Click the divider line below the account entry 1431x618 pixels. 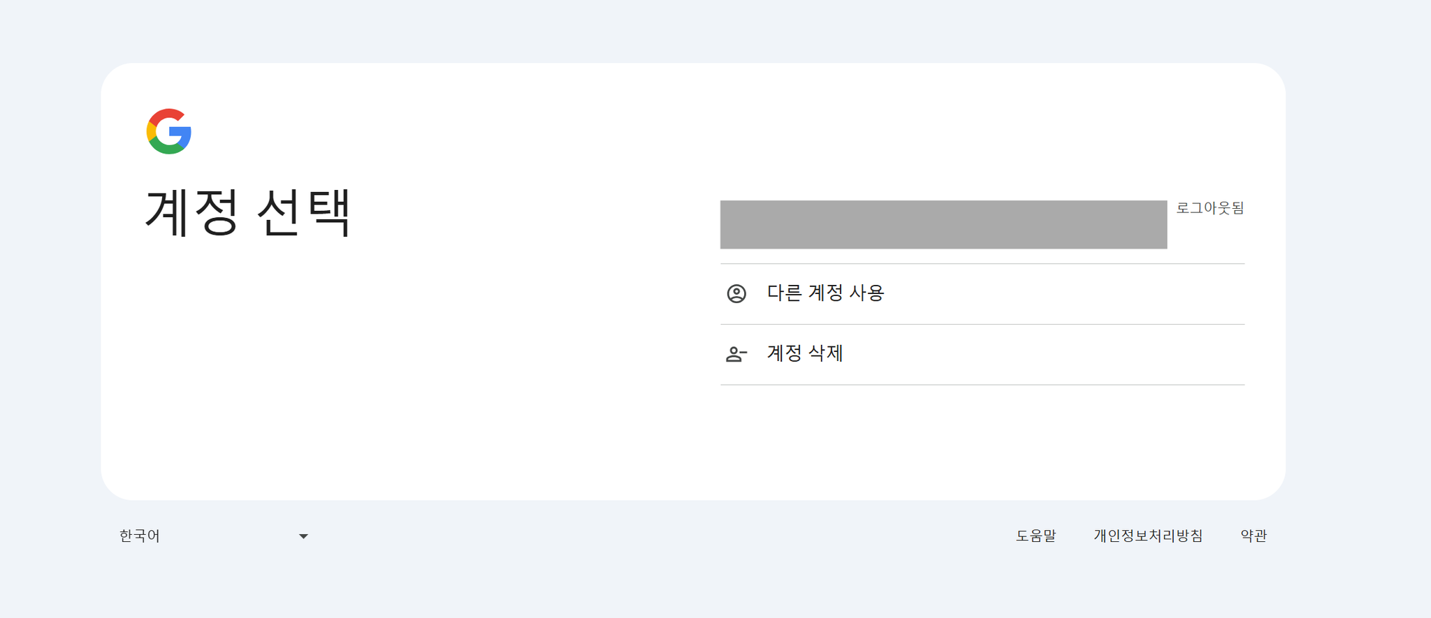point(982,264)
